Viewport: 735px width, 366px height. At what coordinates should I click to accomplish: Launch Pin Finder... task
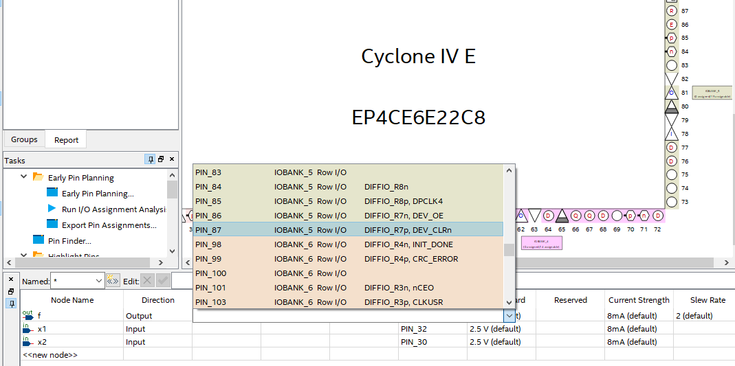click(x=69, y=241)
